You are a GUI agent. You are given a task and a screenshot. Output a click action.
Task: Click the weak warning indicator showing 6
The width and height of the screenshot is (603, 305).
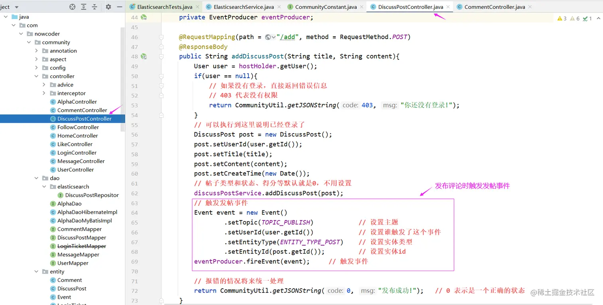click(x=575, y=18)
